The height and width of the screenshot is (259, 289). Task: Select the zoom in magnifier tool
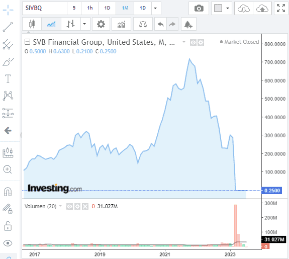(x=8, y=169)
